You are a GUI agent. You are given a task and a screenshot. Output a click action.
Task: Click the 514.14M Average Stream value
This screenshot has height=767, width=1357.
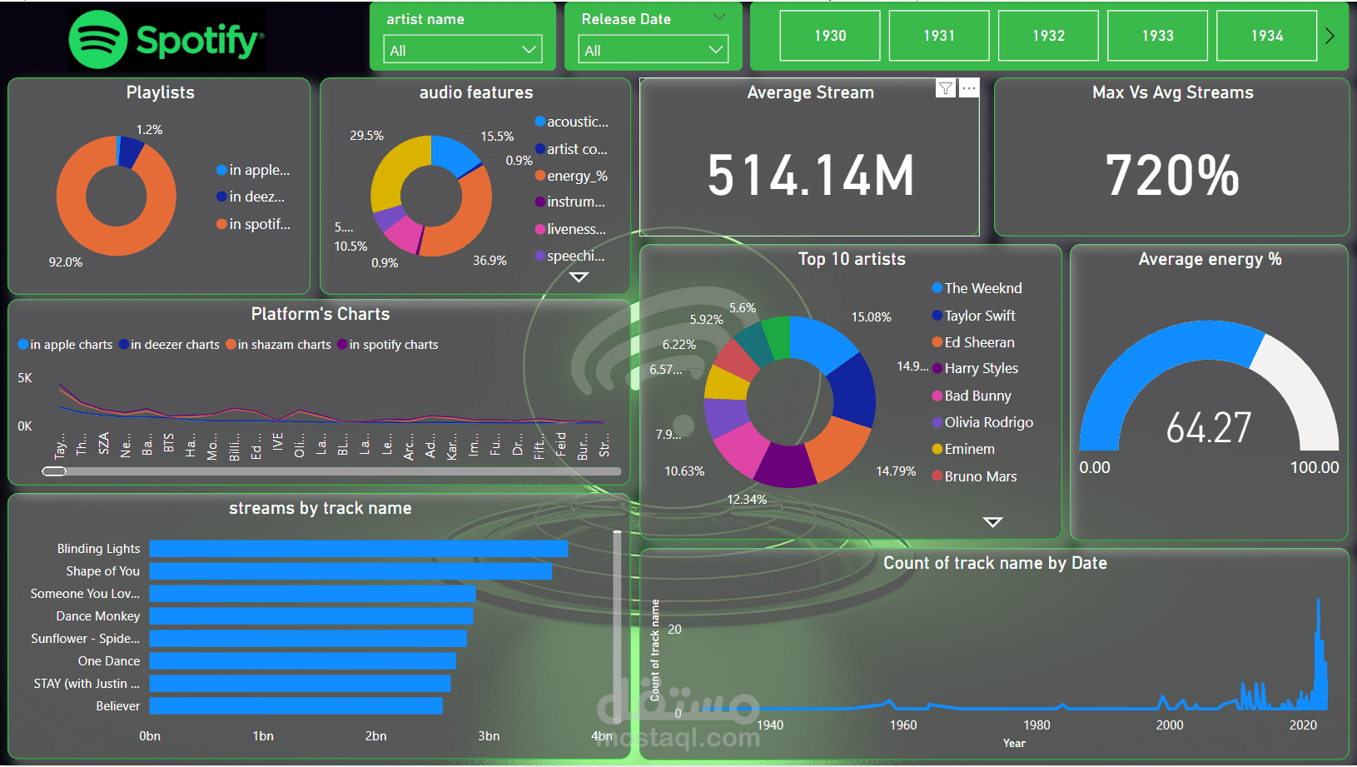coord(811,176)
